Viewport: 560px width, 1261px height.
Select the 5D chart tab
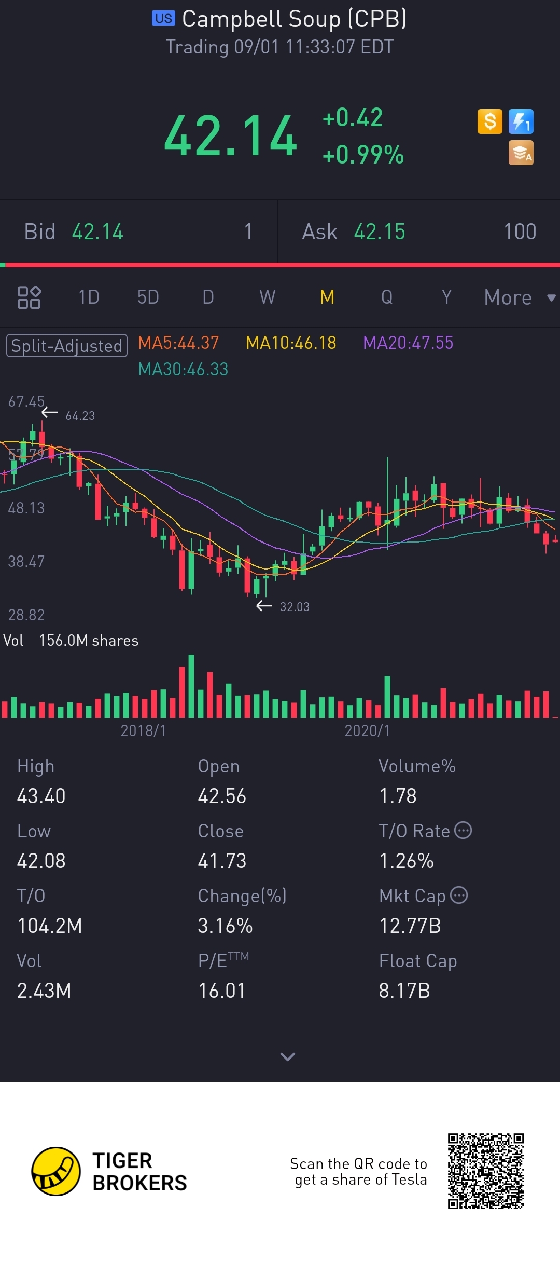[148, 297]
